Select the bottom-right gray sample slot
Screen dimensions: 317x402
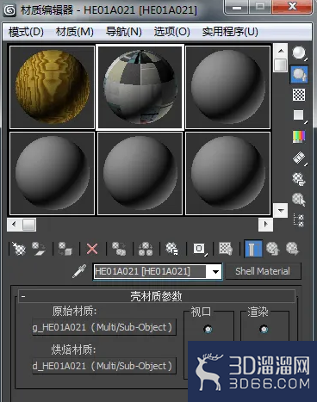click(228, 173)
